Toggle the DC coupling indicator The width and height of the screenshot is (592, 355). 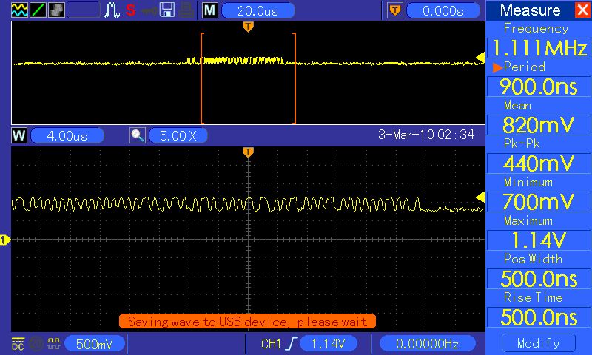click(18, 344)
